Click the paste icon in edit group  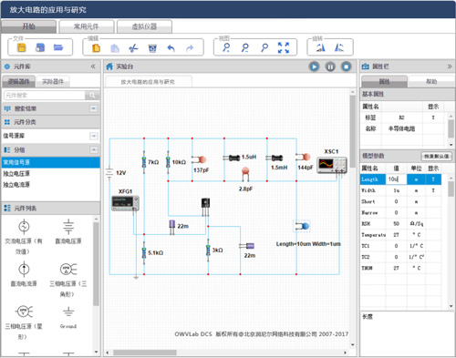[x=115, y=48]
